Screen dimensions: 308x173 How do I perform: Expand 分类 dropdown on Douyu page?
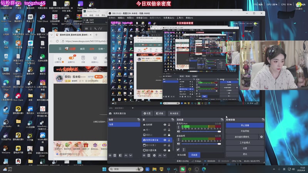tap(101, 49)
